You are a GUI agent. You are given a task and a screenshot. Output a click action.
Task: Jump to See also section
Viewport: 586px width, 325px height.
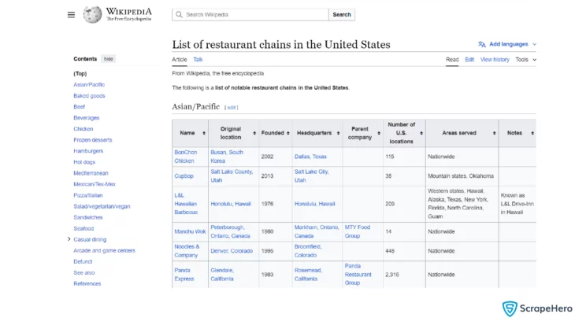coord(84,272)
